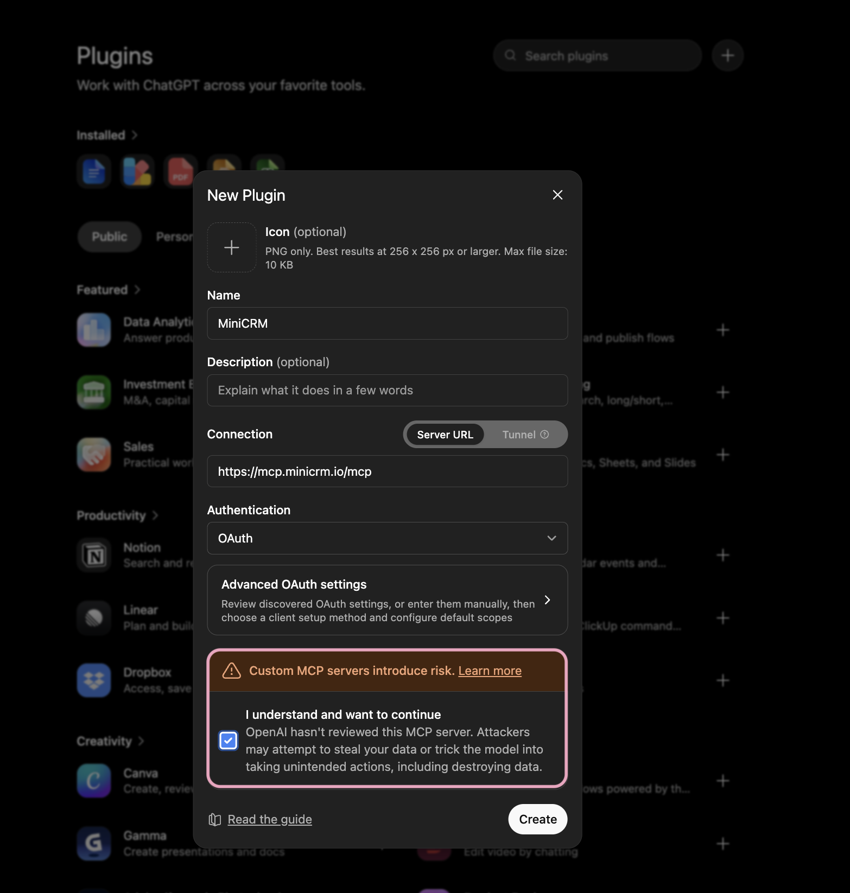
Task: Click the 'Plugins' page heading
Action: click(x=115, y=56)
